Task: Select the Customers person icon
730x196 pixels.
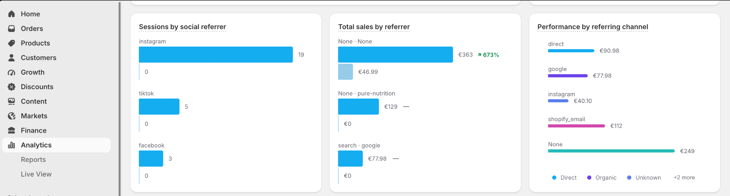Action: click(x=12, y=58)
